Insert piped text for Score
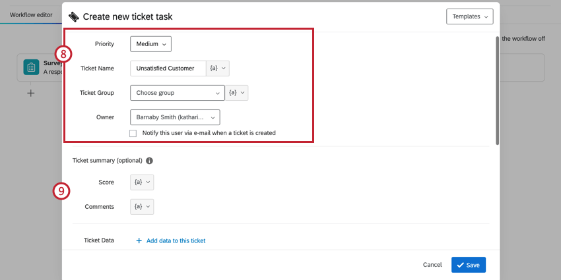Screen dimensions: 561x280 142,182
